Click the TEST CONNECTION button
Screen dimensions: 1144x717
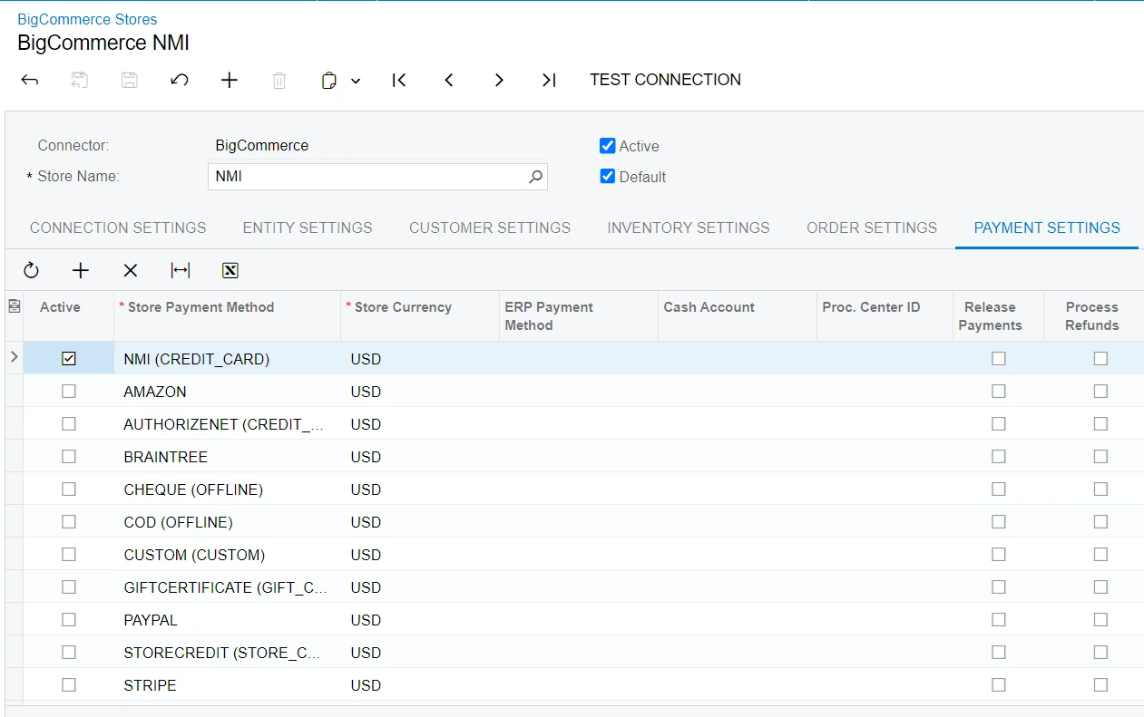[x=665, y=80]
